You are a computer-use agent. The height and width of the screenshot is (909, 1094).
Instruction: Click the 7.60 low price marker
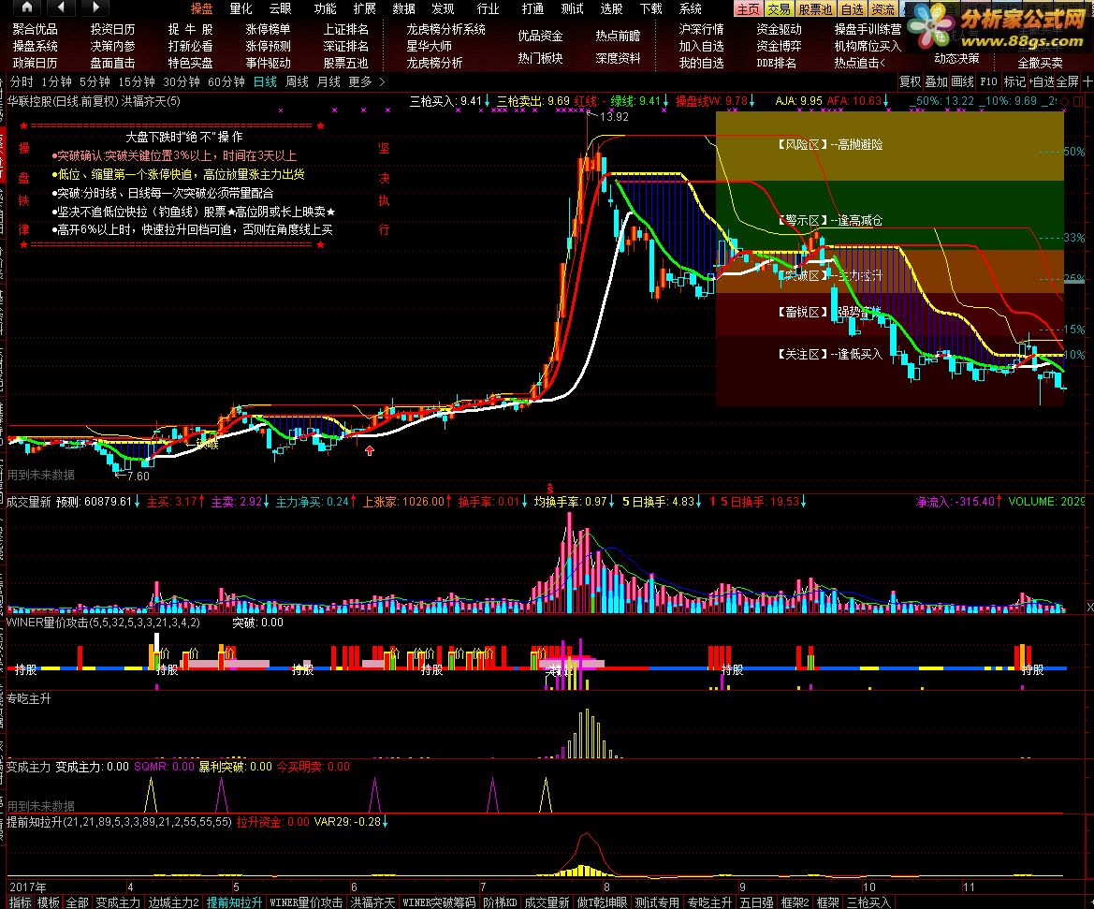138,476
